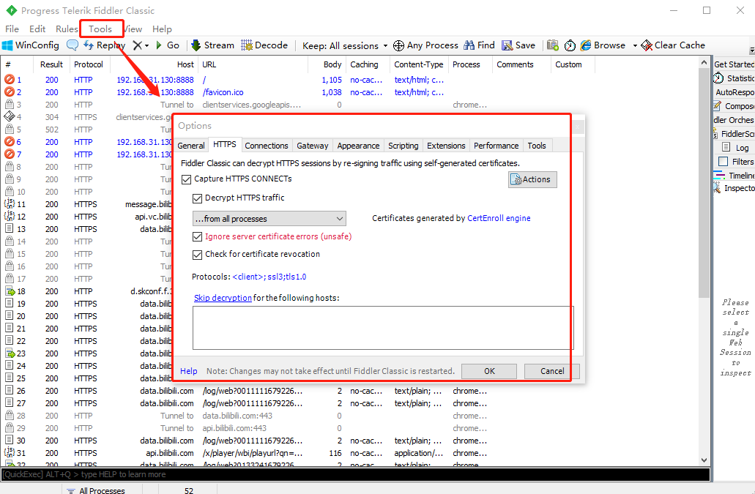Open the Edit menu
This screenshot has width=755, height=494.
coord(37,29)
